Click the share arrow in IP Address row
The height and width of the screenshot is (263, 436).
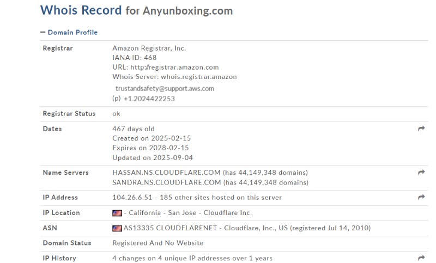tap(421, 197)
